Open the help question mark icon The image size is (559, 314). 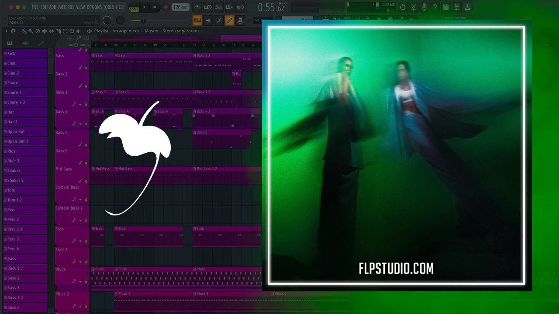coord(435,7)
